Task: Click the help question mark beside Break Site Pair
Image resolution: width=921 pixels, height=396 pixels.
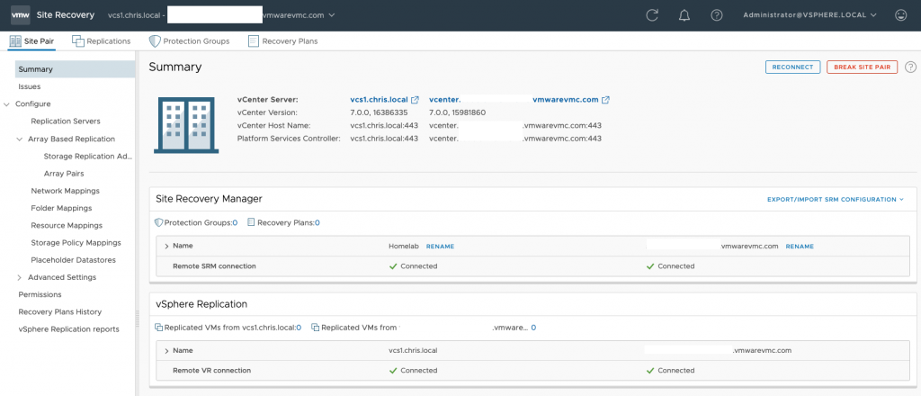Action: click(x=910, y=67)
